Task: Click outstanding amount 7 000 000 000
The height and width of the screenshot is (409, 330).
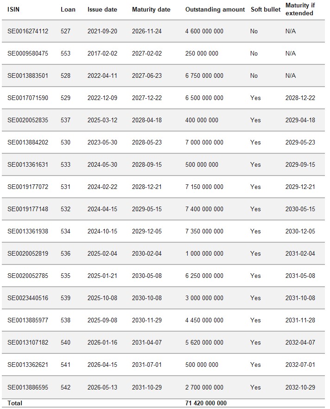Action: (x=204, y=142)
